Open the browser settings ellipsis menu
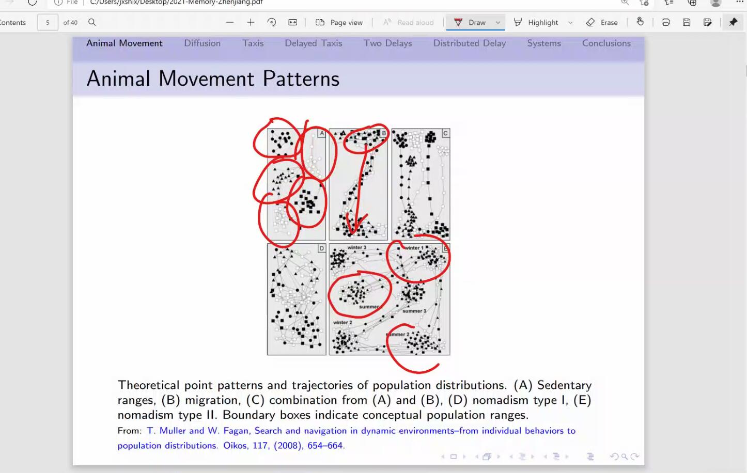747x473 pixels. 740,3
